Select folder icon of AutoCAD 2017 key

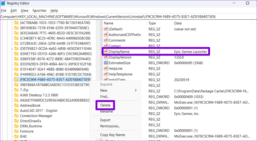pos(16,111)
